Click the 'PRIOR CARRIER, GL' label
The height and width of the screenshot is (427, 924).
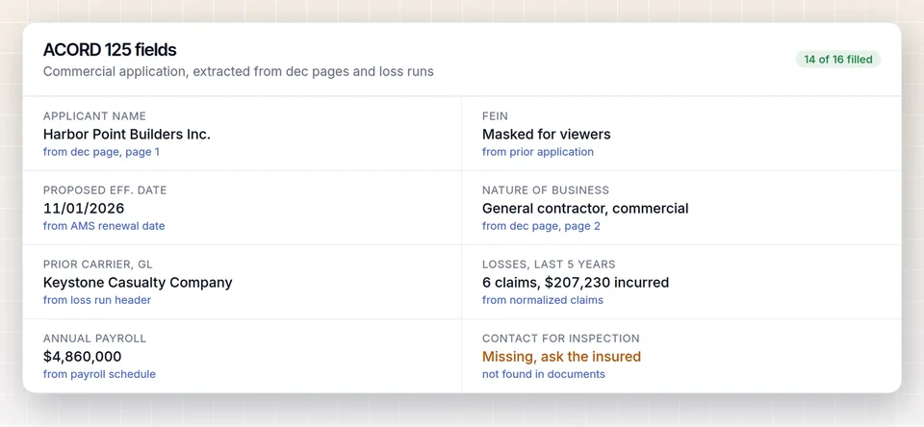tap(98, 264)
